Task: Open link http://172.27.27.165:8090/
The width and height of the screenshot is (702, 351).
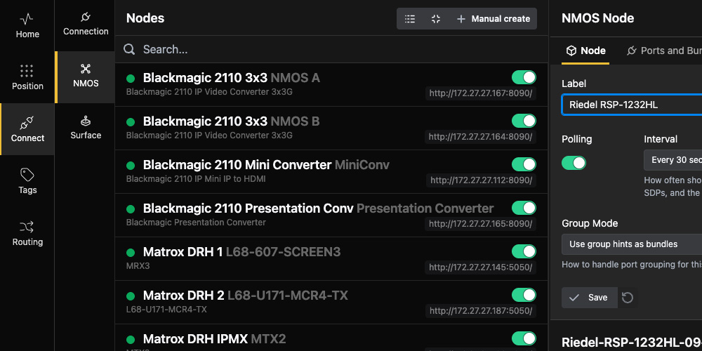Action: click(x=480, y=224)
